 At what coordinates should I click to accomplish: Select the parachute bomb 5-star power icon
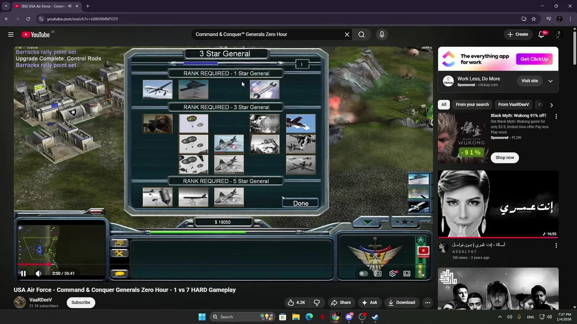click(157, 197)
